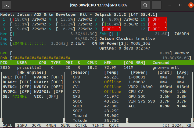Click the Mem usage bar 3.3G/61.3G
The width and height of the screenshot is (194, 128).
pos(53,34)
